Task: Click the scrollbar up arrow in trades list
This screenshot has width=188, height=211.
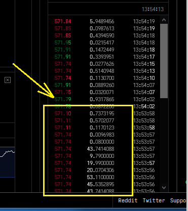Action: click(x=164, y=20)
